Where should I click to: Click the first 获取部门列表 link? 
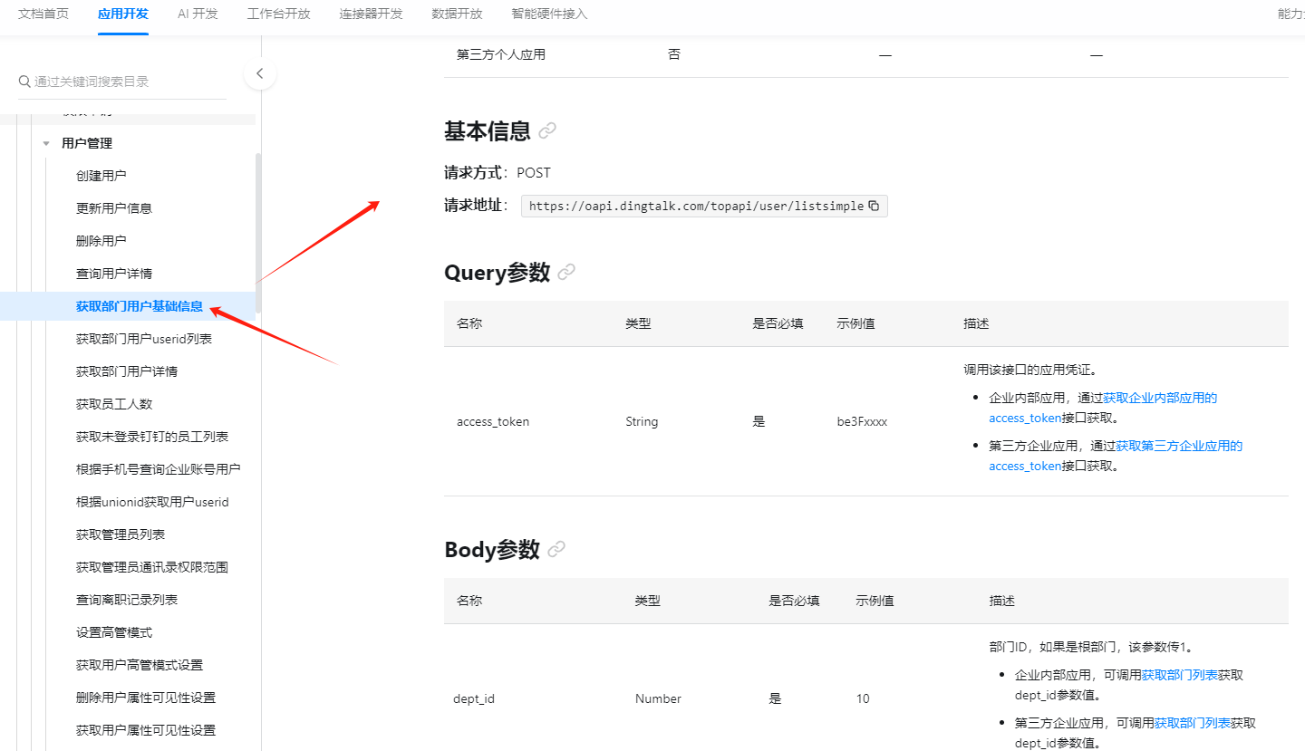(1179, 675)
